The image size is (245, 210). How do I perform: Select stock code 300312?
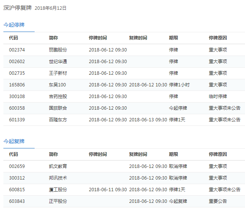17,178
